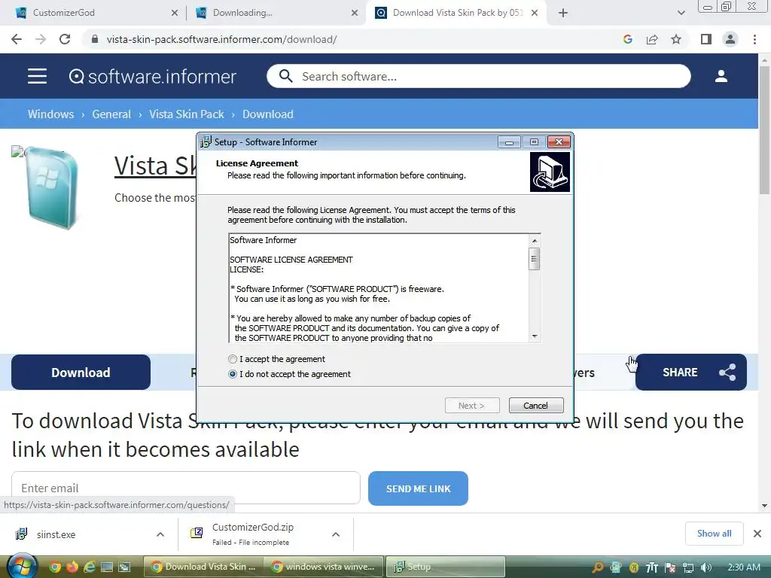Click the security flag tray icon
The image size is (771, 578).
pyautogui.click(x=669, y=567)
